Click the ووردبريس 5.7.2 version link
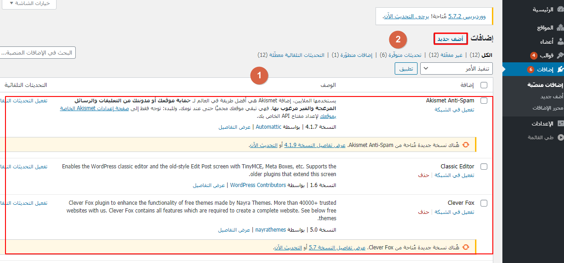The width and height of the screenshot is (564, 263). coord(467,16)
